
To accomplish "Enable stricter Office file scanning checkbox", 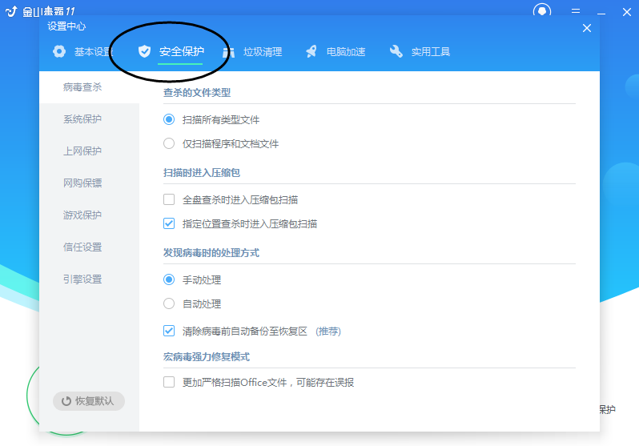I will pos(169,382).
